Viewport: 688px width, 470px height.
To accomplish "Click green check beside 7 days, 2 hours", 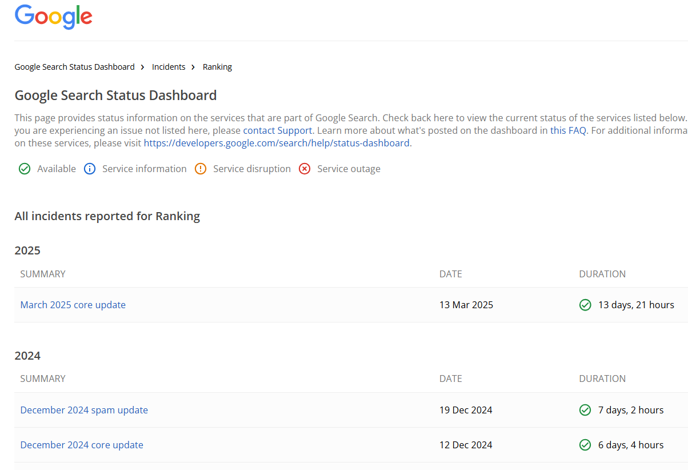I will pos(585,410).
